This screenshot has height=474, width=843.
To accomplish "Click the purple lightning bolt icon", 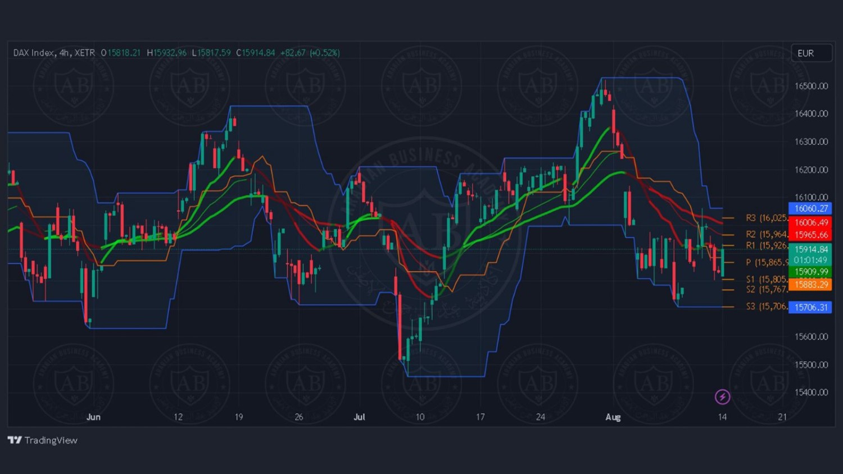I will click(722, 397).
